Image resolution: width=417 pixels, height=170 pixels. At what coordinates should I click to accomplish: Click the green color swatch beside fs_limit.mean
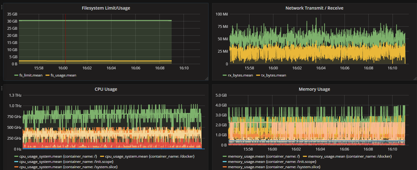(16, 75)
